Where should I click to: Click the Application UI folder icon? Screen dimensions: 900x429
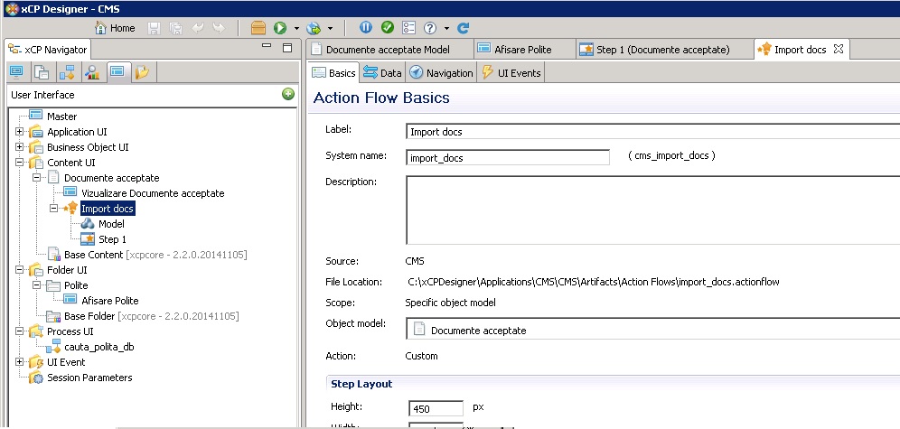pyautogui.click(x=35, y=131)
